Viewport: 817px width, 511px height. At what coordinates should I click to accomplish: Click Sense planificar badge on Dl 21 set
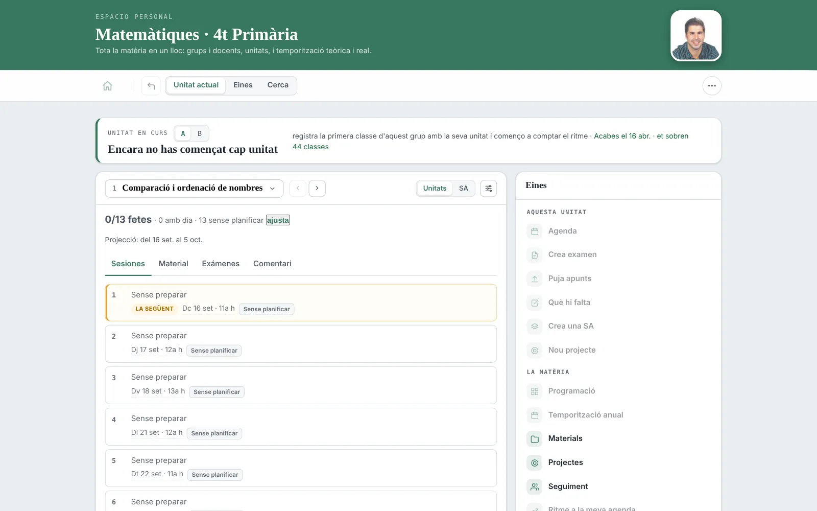tap(214, 433)
